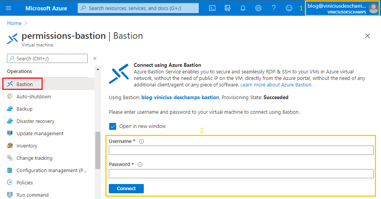This screenshot has width=381, height=199.
Task: Follow the Home breadcrumb link
Action: click(x=14, y=23)
